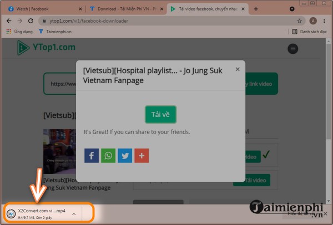The height and width of the screenshot is (225, 333).
Task: Open the tab search dropdown icon
Action: pyautogui.click(x=292, y=9)
